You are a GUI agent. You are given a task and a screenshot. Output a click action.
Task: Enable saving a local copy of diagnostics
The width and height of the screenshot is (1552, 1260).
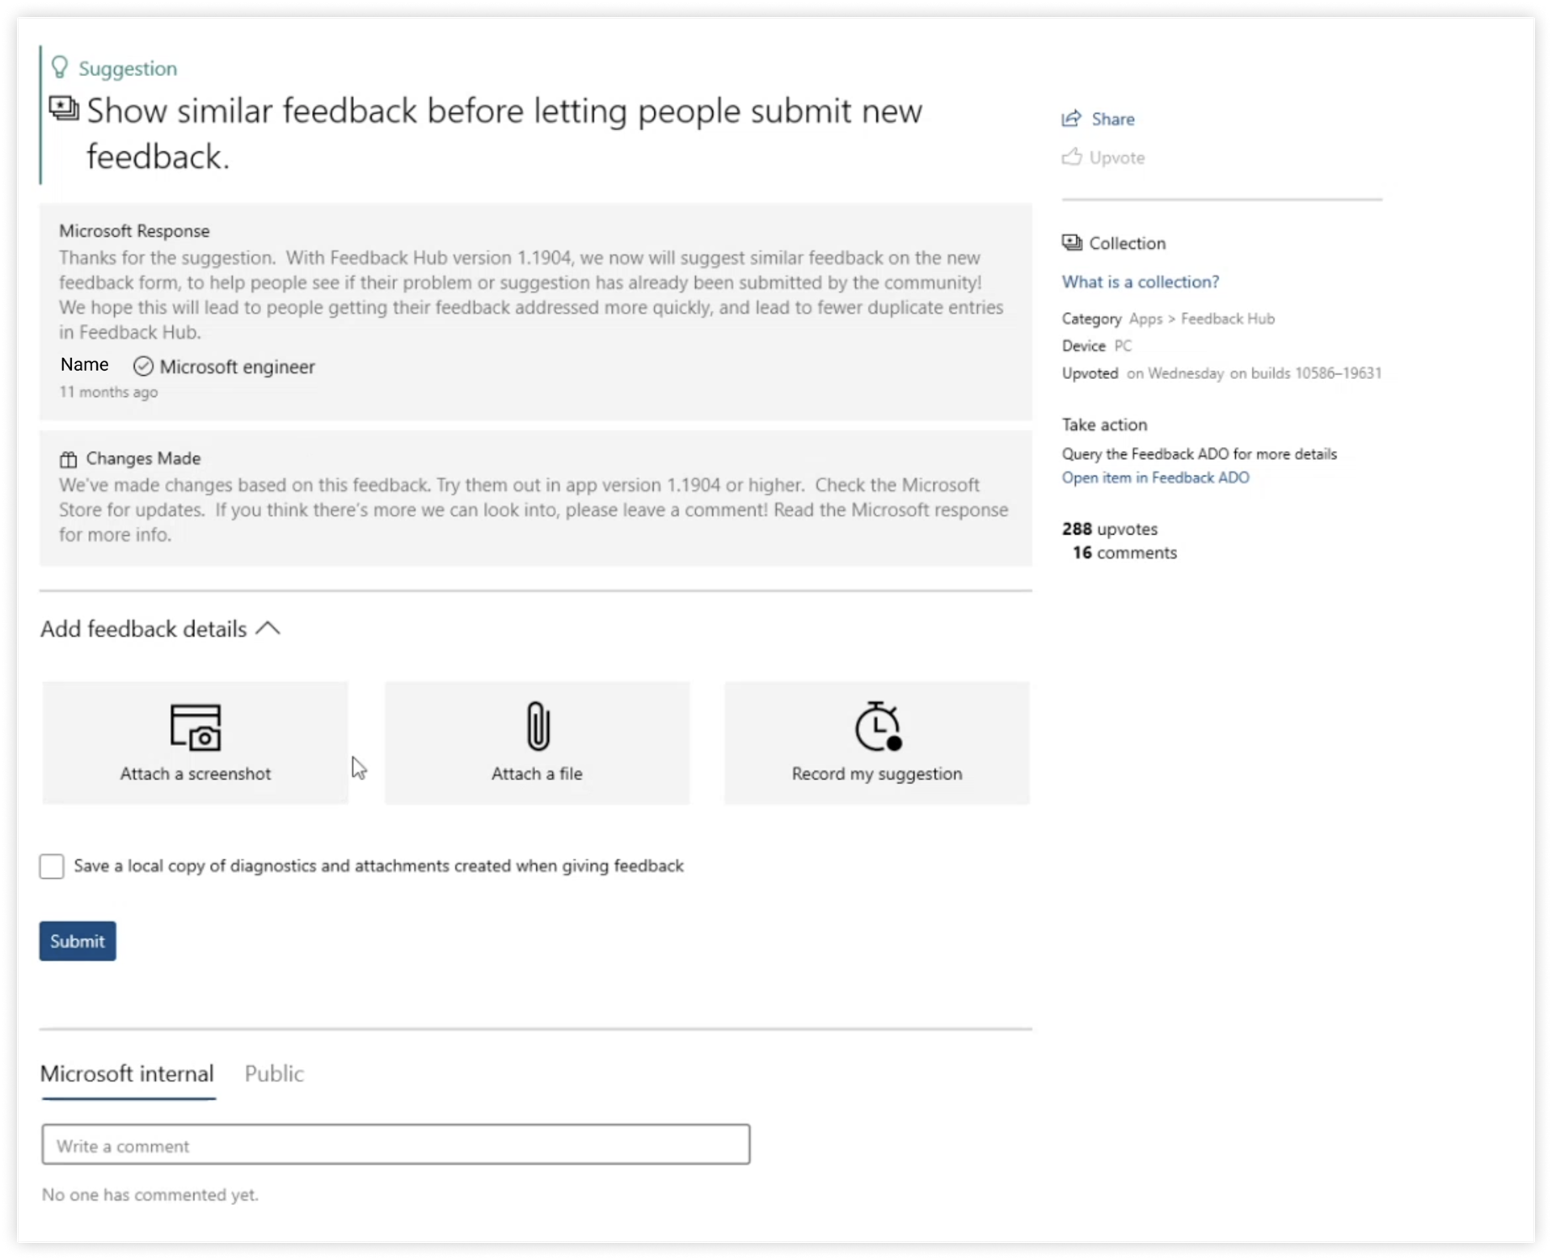pos(52,866)
